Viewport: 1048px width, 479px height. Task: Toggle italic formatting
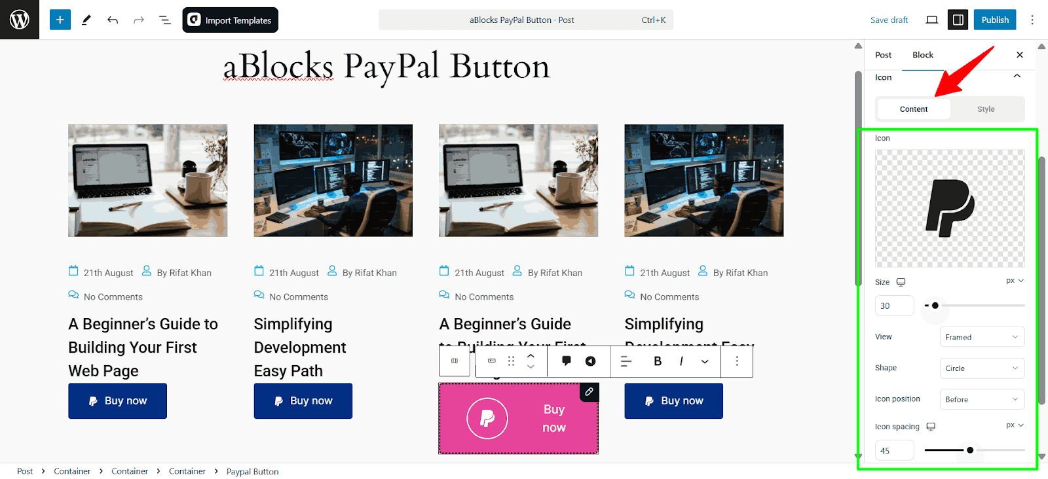pos(681,361)
